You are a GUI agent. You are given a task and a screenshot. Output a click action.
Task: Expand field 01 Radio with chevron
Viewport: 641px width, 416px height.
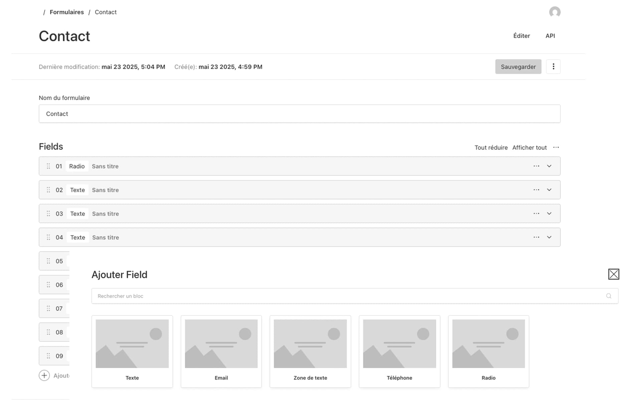549,166
